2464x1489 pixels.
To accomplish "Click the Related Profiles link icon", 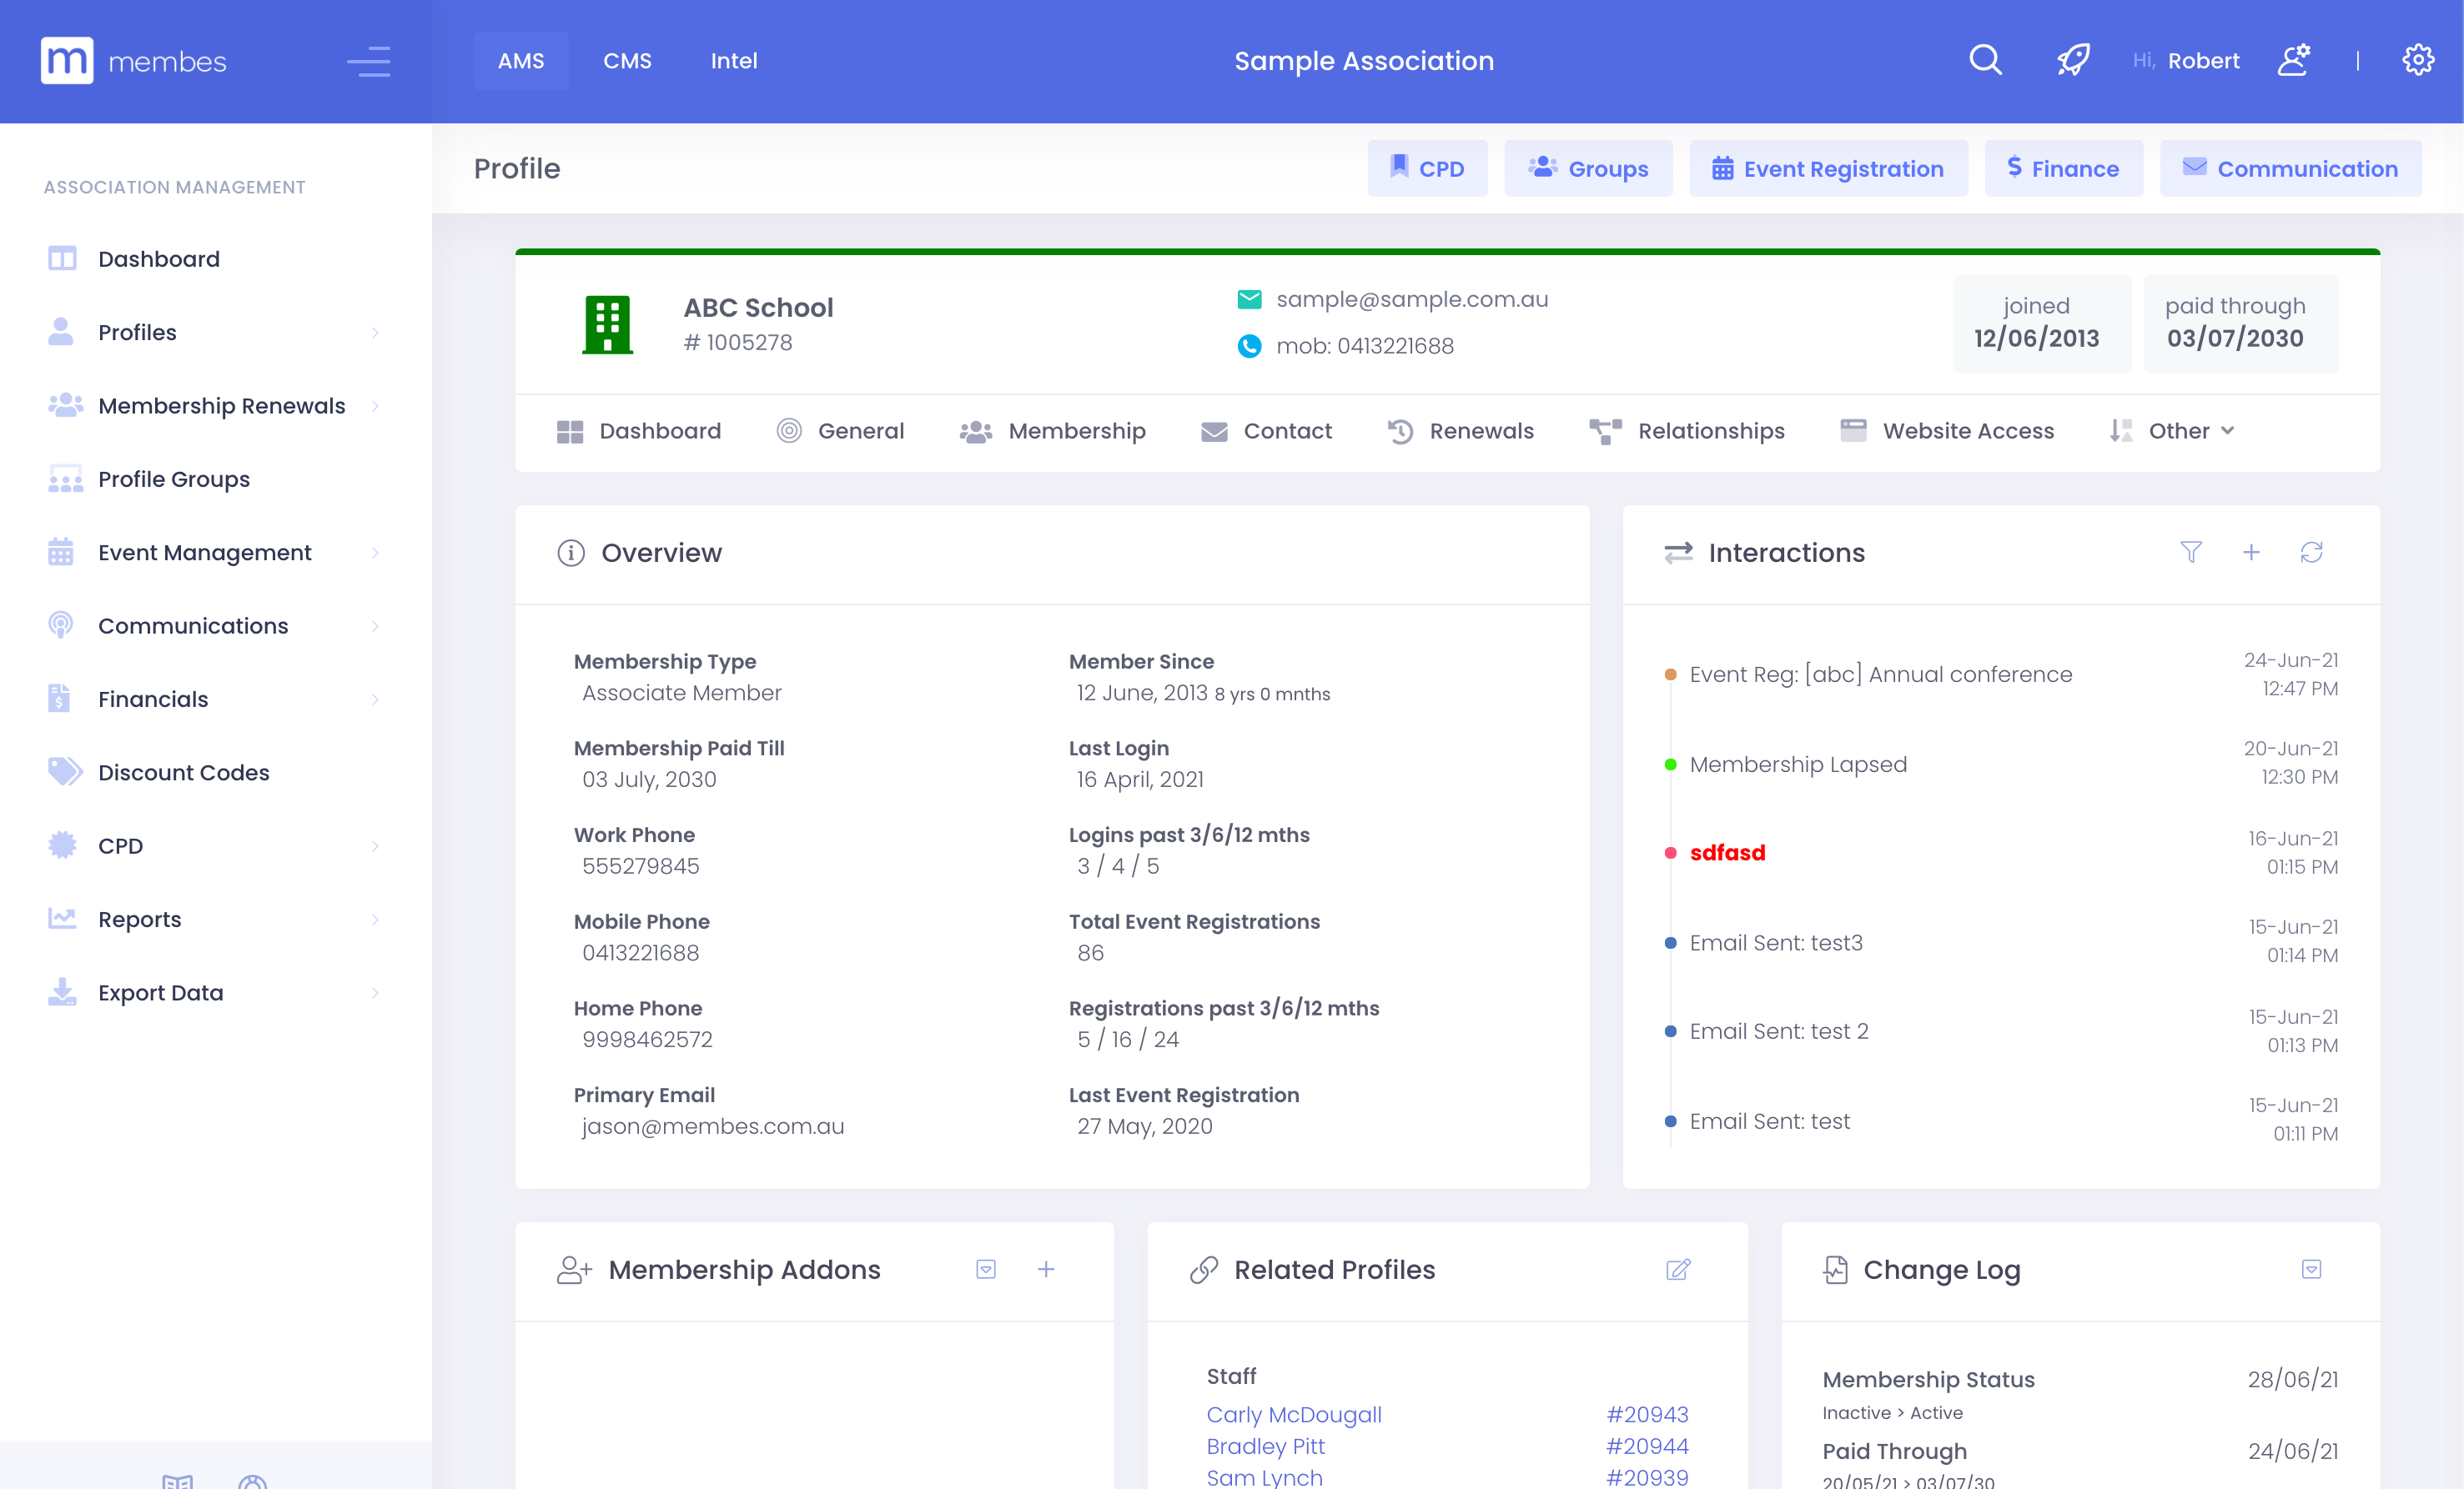I will pos(1204,1269).
